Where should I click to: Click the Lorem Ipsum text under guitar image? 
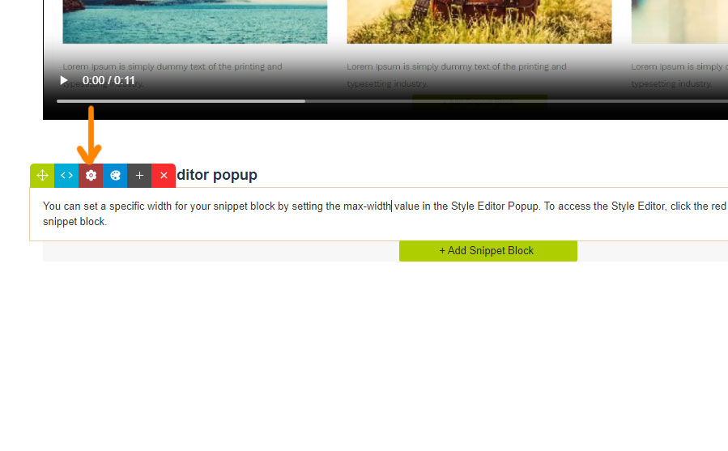click(x=457, y=74)
